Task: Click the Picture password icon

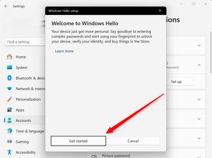Action: point(94,157)
